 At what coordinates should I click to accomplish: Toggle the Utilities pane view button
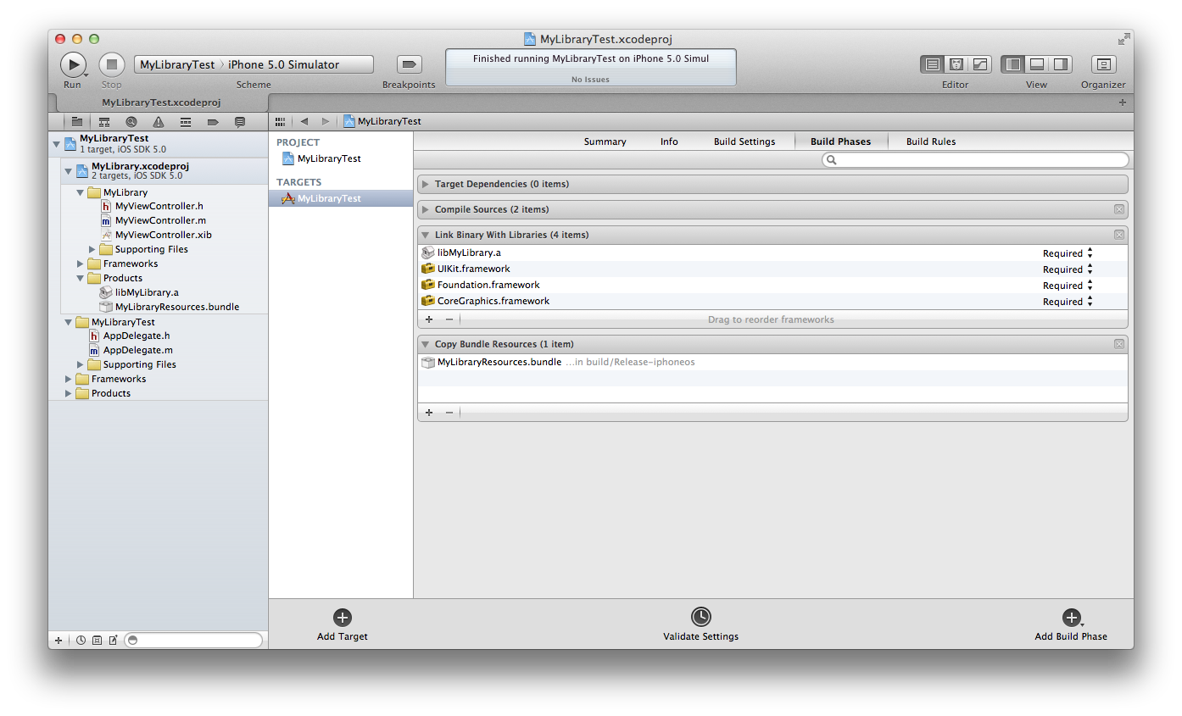click(x=1060, y=64)
